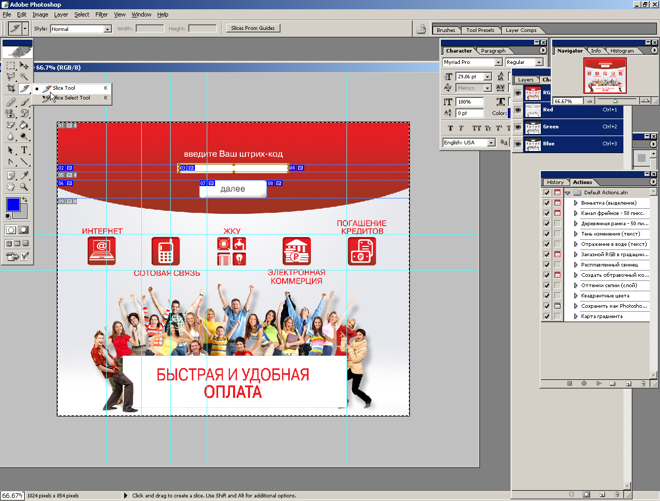Select the Zoom tool
Image resolution: width=660 pixels, height=501 pixels.
pos(24,187)
